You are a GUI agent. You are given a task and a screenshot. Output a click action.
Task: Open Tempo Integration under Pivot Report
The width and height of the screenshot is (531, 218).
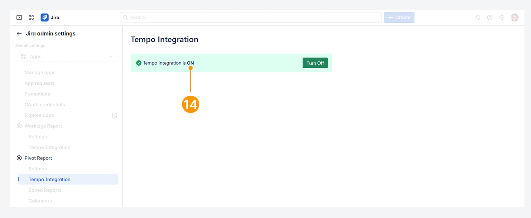pyautogui.click(x=68, y=179)
